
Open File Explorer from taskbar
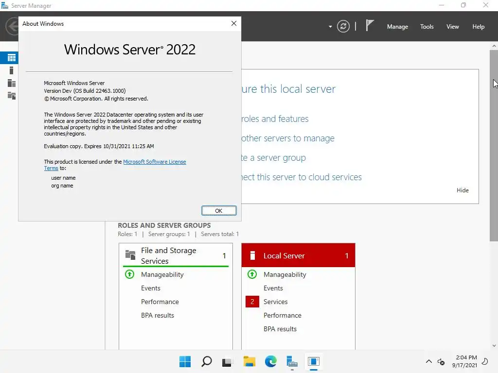pyautogui.click(x=249, y=361)
